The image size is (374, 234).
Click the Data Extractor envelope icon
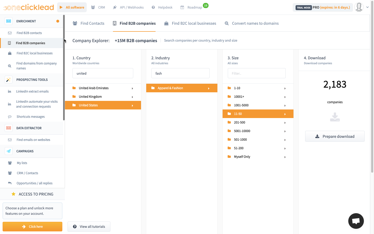[9, 128]
